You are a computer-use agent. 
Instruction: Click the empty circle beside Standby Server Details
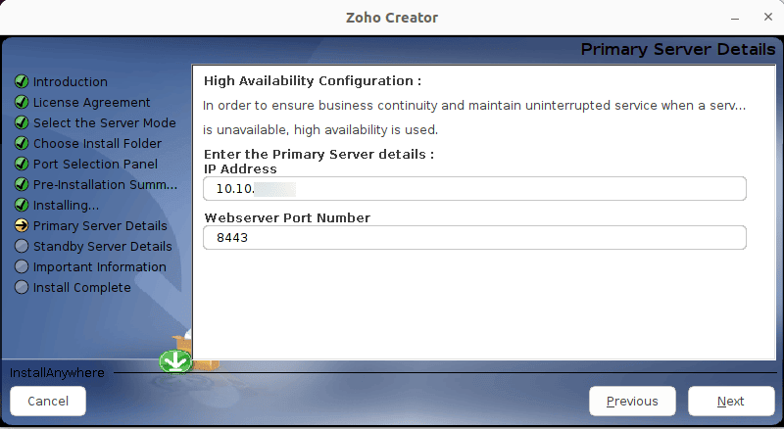tap(22, 246)
